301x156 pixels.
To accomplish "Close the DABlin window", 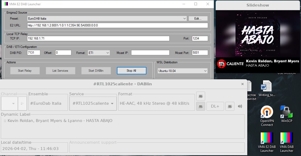I will pos(243,84).
